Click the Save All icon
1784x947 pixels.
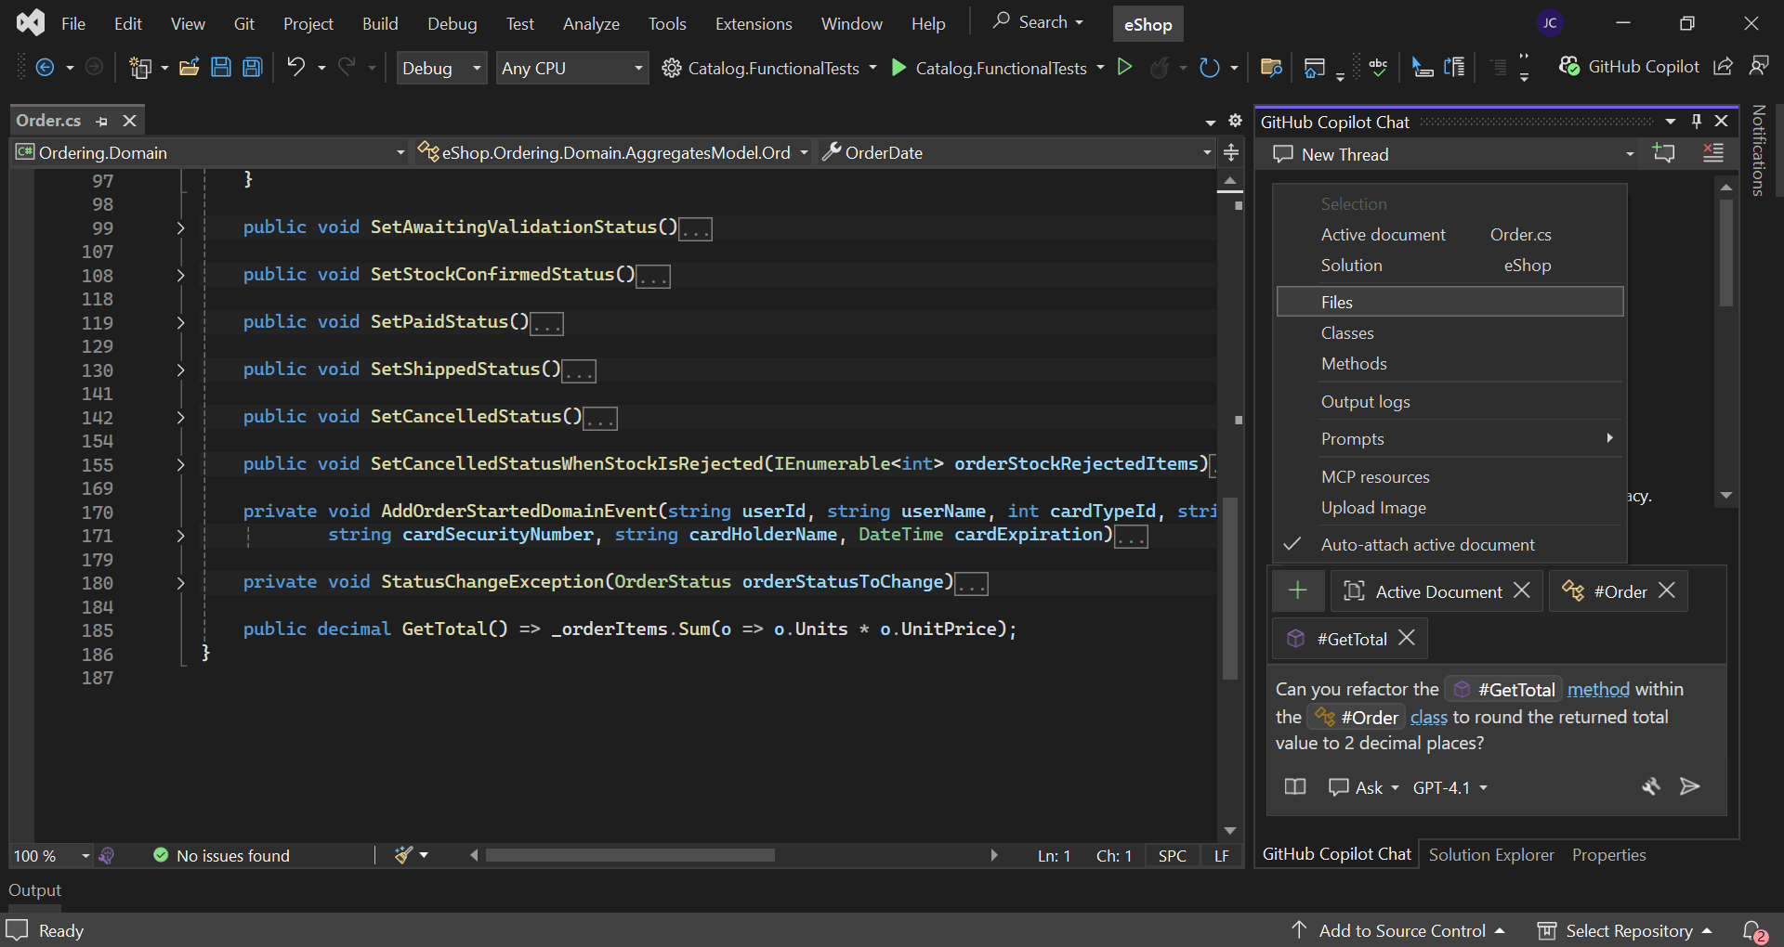click(x=252, y=67)
